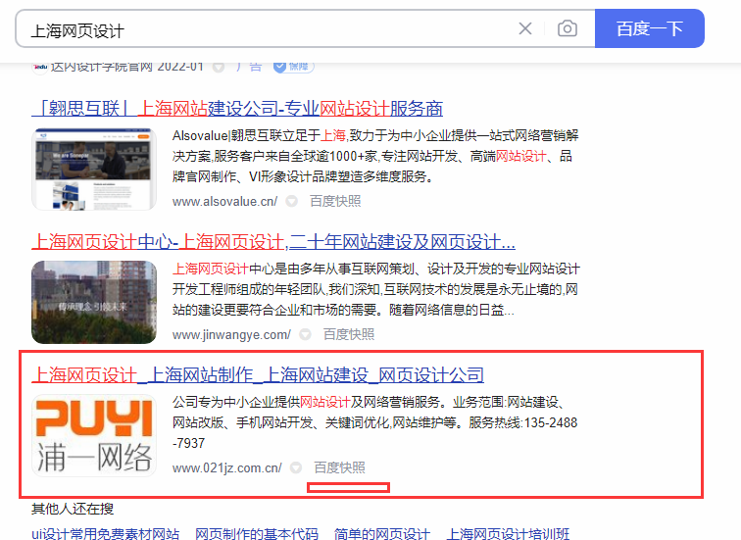Screen dimensions: 741x540
Task: Open the www.jinwangye.com/ URL link
Action: tap(231, 335)
